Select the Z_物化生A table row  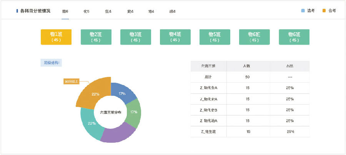[x=250, y=88]
